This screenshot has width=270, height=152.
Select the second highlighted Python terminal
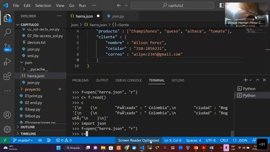pyautogui.click(x=252, y=95)
